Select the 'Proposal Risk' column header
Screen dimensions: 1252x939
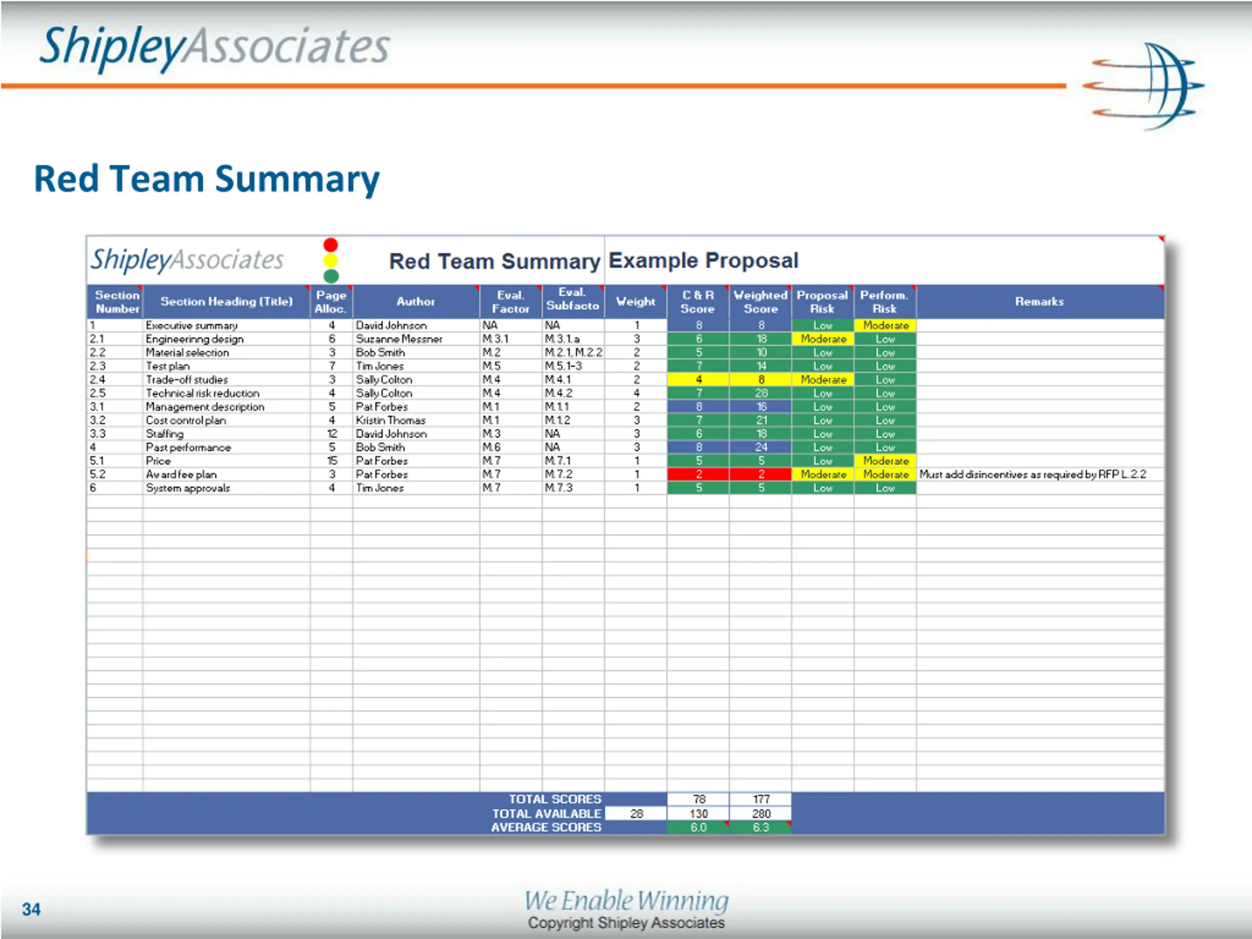[823, 302]
